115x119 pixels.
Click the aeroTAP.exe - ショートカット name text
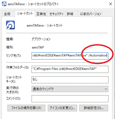tap(44, 25)
